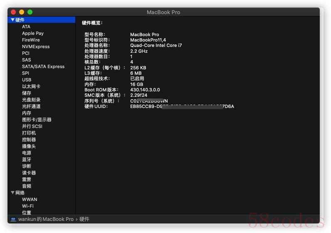331x233 pixels.
Task: Select NVMExpress in the hardware list
Action: point(36,47)
